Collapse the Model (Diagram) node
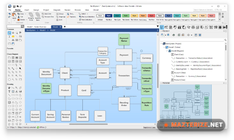The image size is (234, 140). tap(167, 51)
